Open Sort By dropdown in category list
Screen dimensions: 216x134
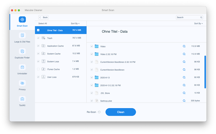coord(75,23)
